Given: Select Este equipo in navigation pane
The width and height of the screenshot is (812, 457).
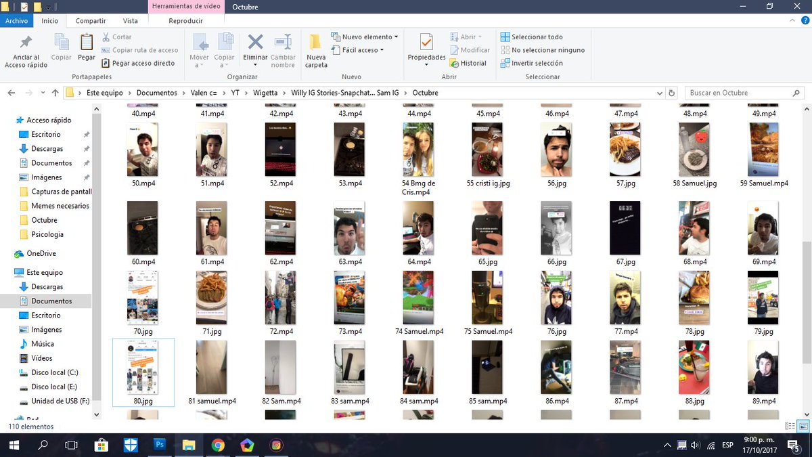Looking at the screenshot, I should [x=45, y=272].
